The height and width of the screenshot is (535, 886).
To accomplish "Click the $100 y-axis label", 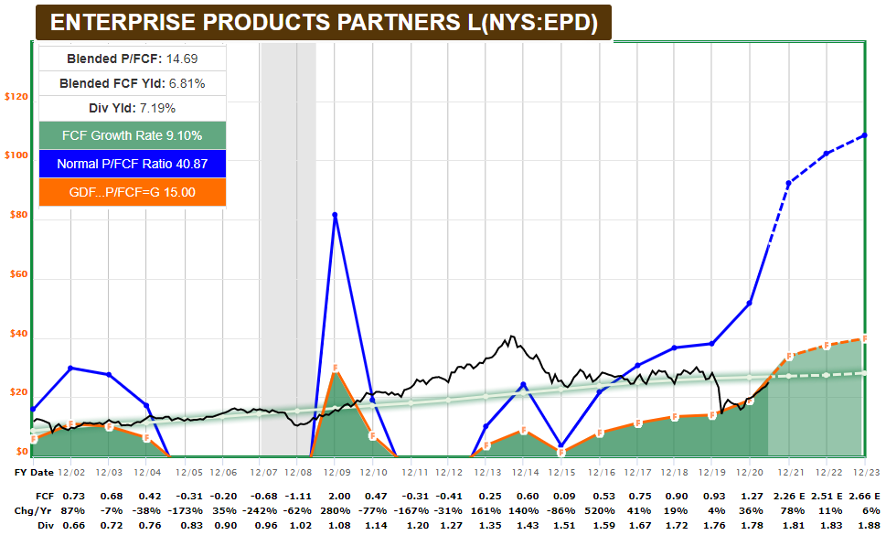I will point(16,155).
